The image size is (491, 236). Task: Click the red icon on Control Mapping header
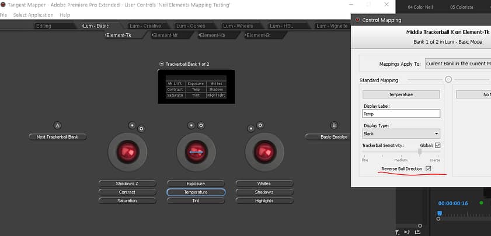click(357, 20)
